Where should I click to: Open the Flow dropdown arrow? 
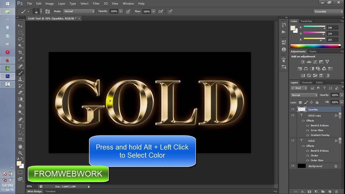point(153,11)
